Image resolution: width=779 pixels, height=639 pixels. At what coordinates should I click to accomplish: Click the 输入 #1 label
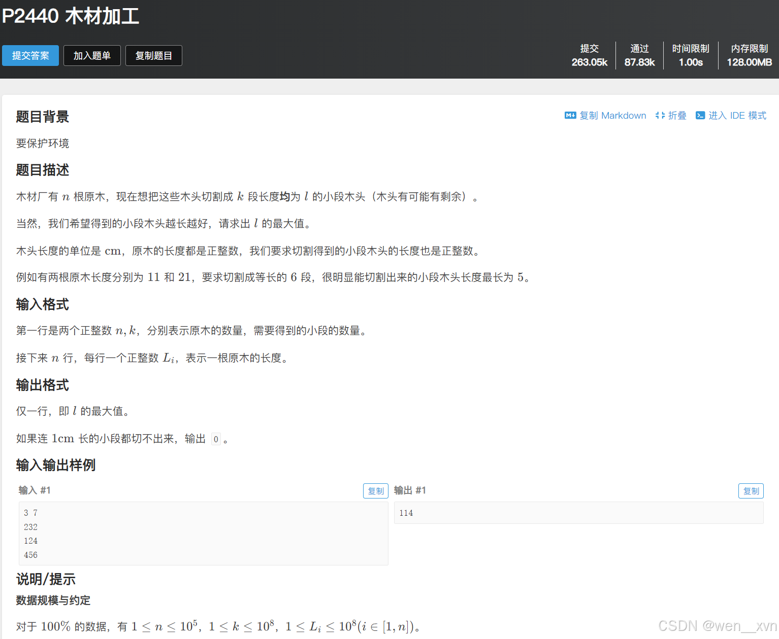tap(35, 490)
